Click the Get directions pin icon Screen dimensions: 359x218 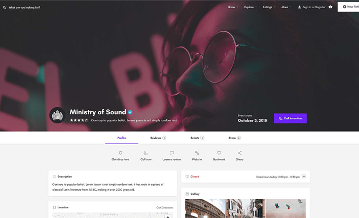click(x=121, y=153)
